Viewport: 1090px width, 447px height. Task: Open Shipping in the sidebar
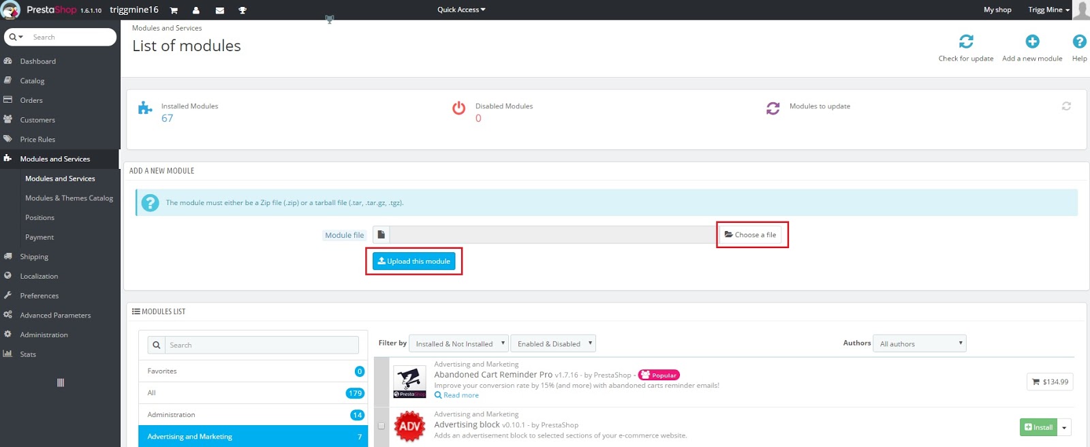[34, 257]
